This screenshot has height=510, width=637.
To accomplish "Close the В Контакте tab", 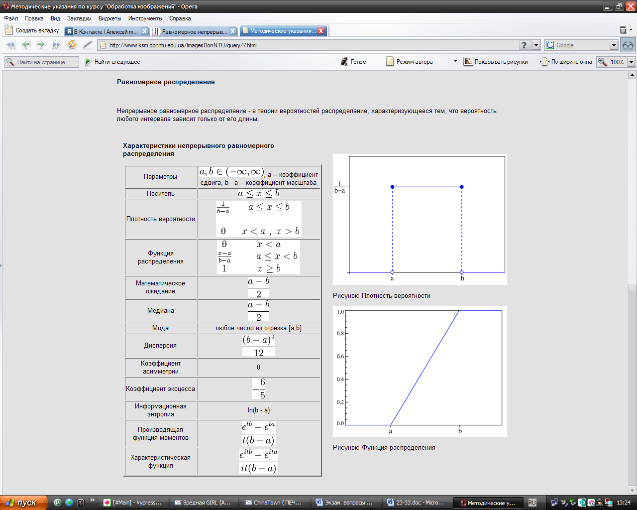I will [144, 31].
